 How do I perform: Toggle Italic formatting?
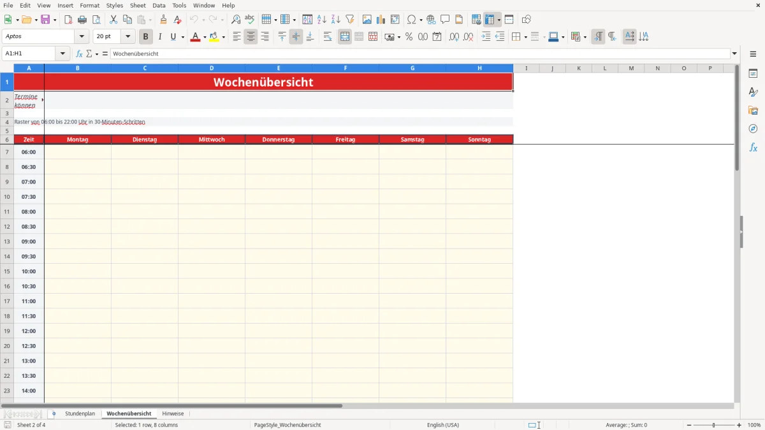(160, 37)
